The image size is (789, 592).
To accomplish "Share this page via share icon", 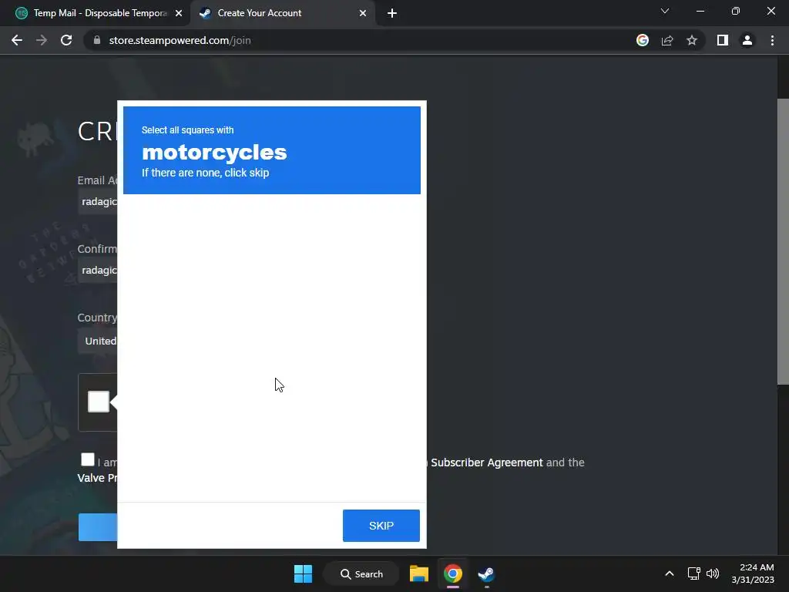I will (667, 40).
